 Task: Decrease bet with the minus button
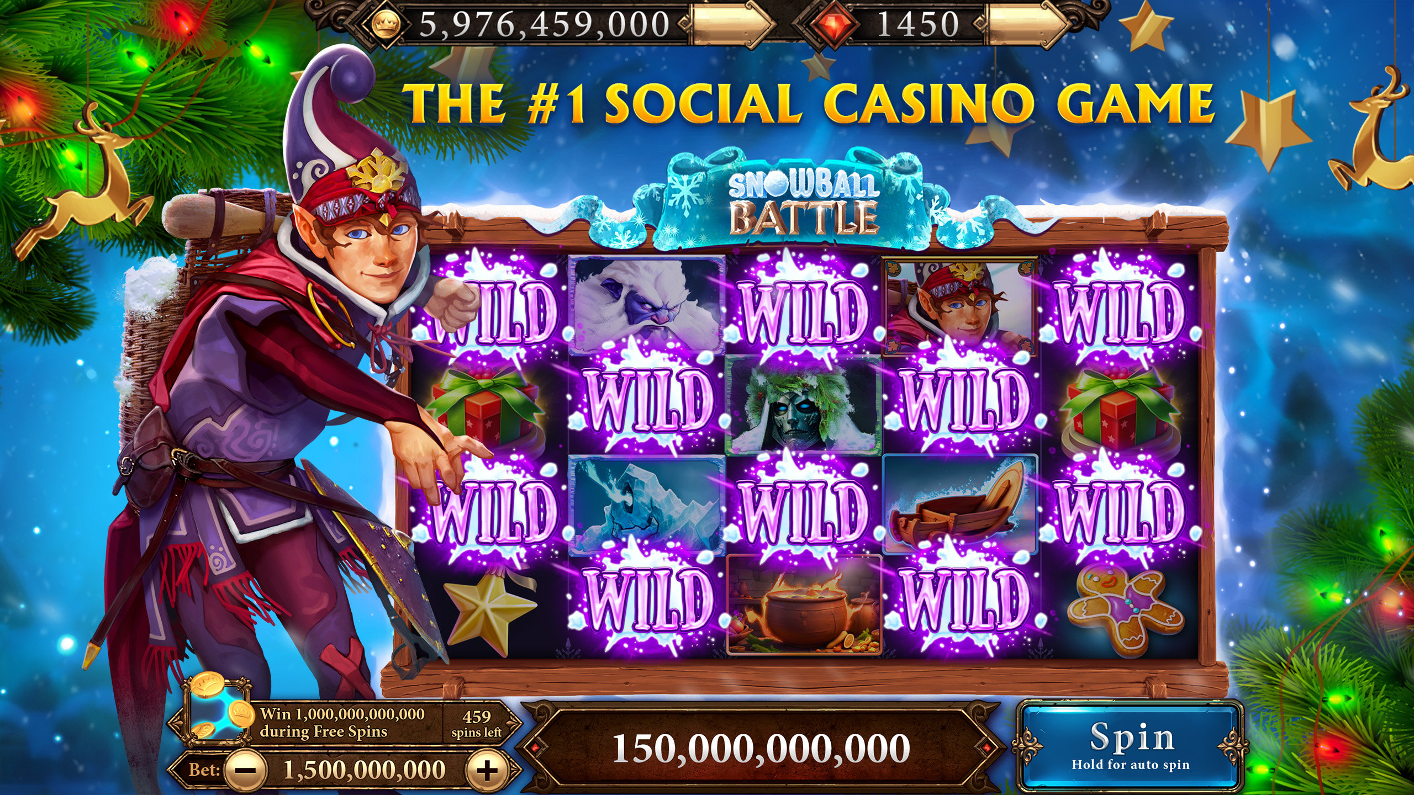click(247, 770)
